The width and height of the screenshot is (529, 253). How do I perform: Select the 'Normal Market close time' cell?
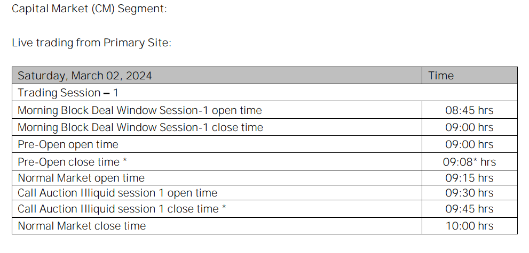pos(82,226)
